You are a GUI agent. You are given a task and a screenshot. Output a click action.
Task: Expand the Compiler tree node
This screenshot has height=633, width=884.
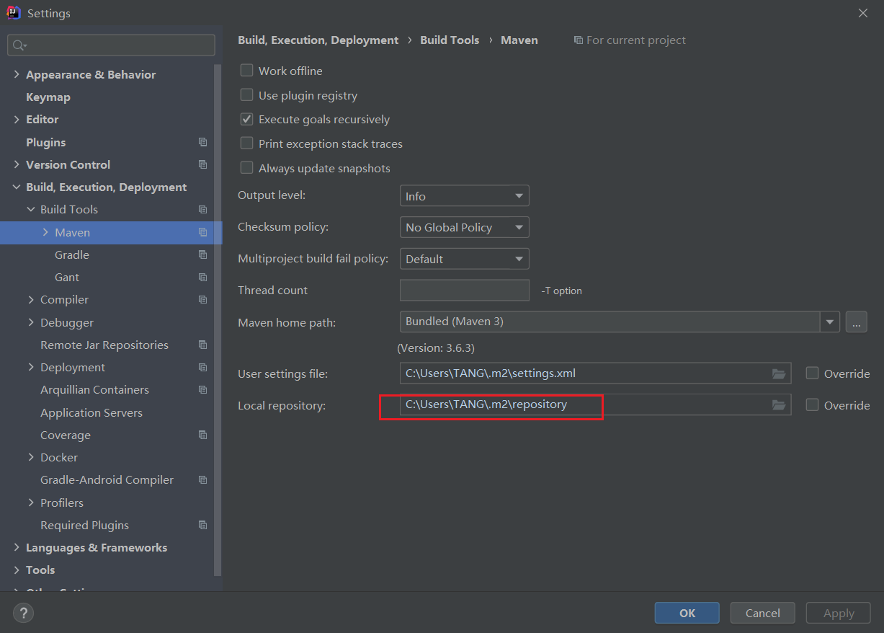coord(31,300)
